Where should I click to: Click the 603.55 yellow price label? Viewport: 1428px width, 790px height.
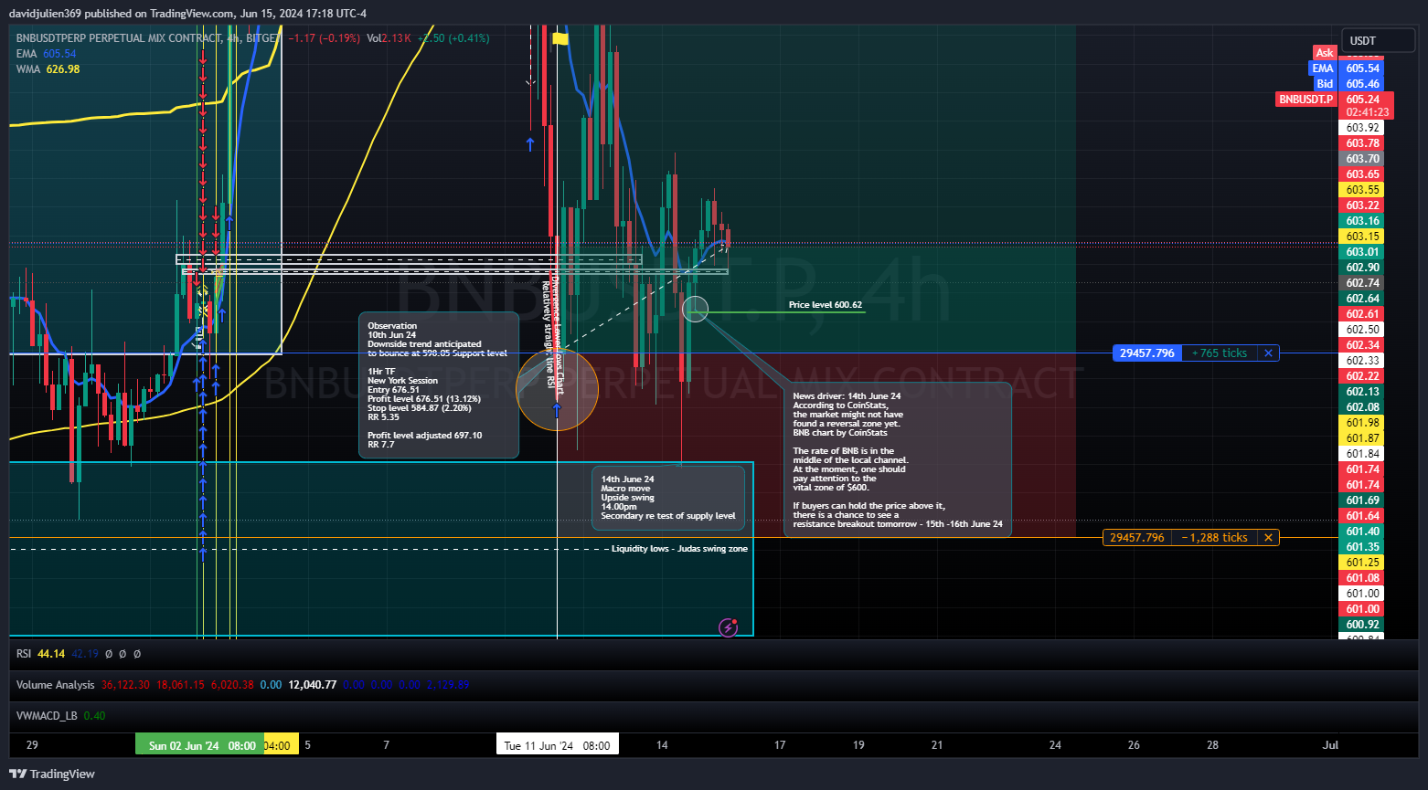pos(1362,190)
